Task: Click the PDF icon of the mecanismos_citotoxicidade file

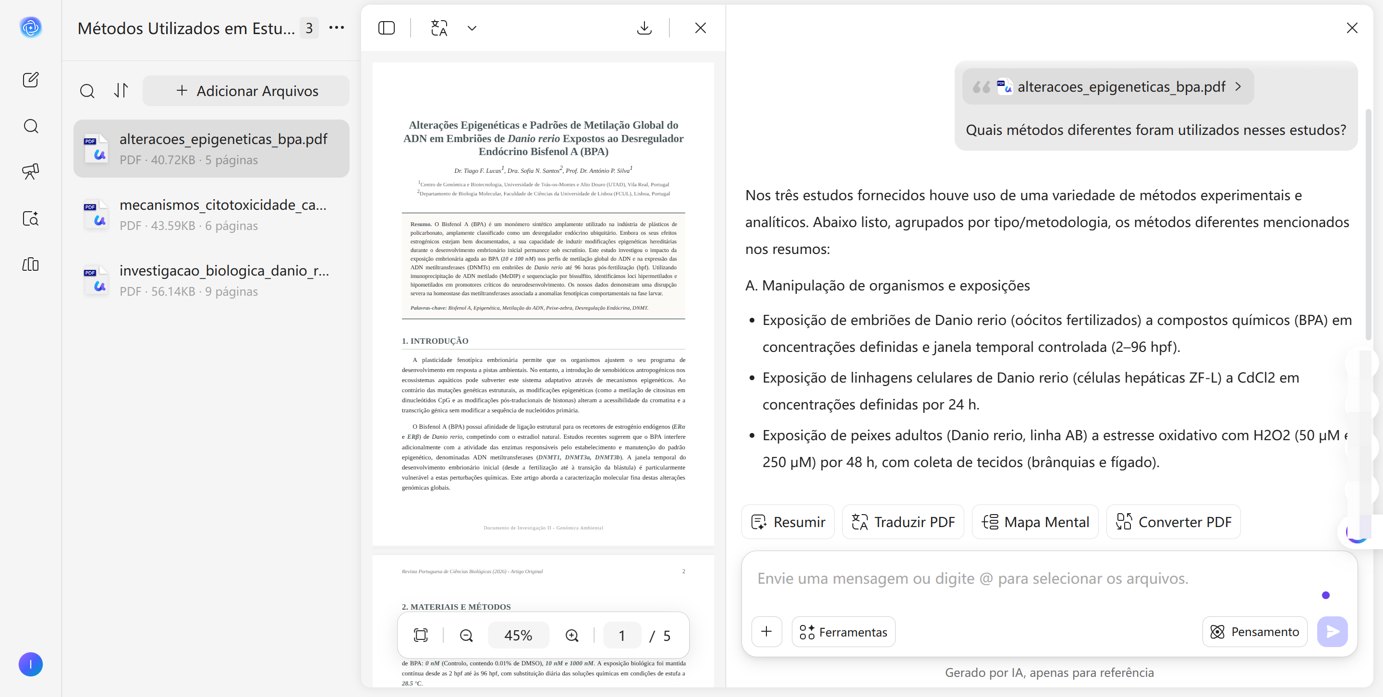Action: (x=96, y=215)
